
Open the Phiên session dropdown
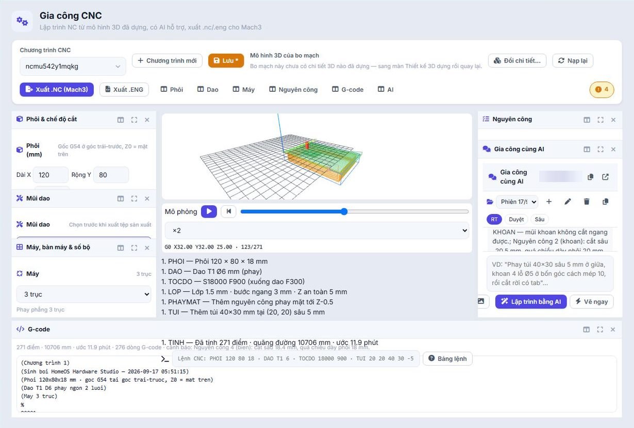[517, 202]
